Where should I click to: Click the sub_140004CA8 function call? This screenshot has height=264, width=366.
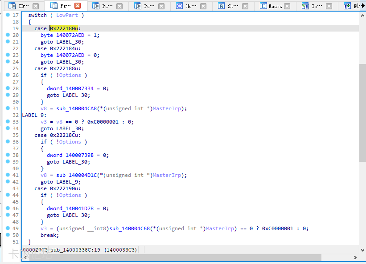click(x=77, y=108)
